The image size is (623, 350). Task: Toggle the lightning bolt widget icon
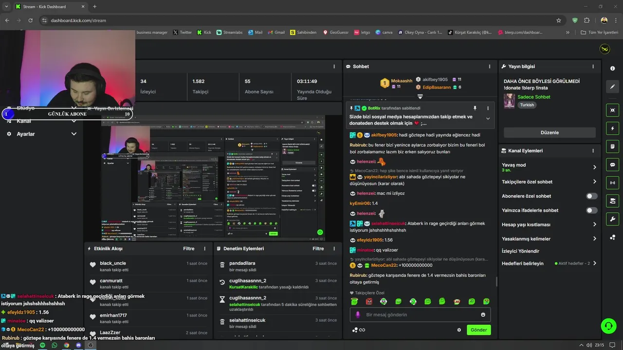pyautogui.click(x=612, y=128)
